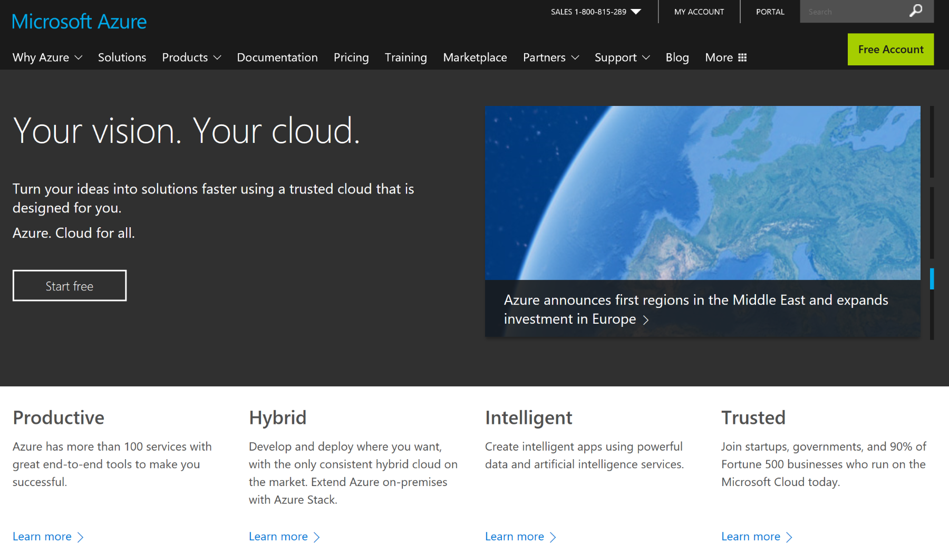
Task: Select the highlighted blue carousel indicator
Action: 932,279
